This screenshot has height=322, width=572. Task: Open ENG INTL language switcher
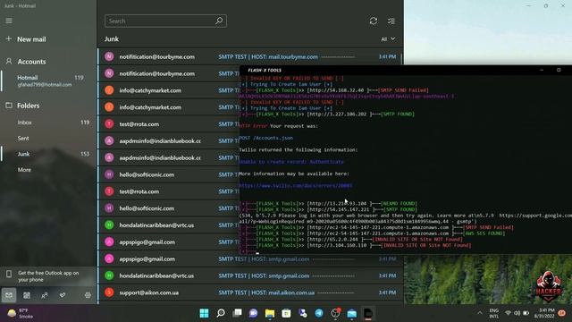click(494, 313)
